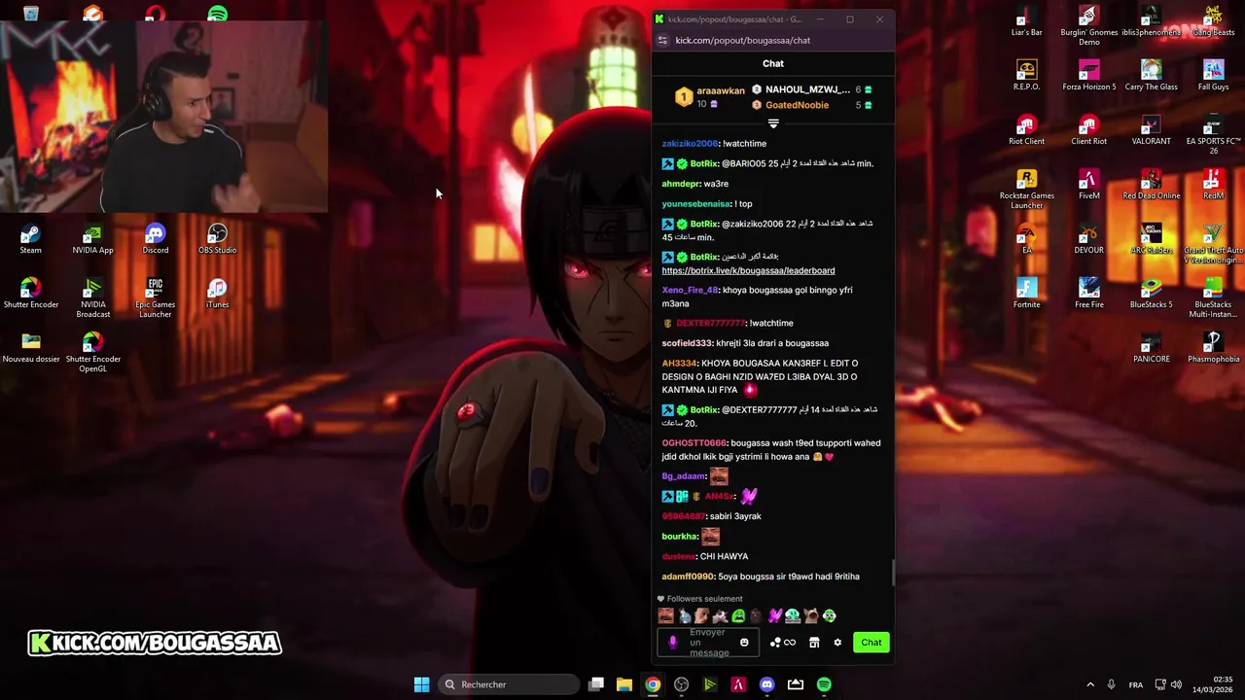Screen dimensions: 1245x700
Task: Click the chat window scrollbar
Action: 893,573
